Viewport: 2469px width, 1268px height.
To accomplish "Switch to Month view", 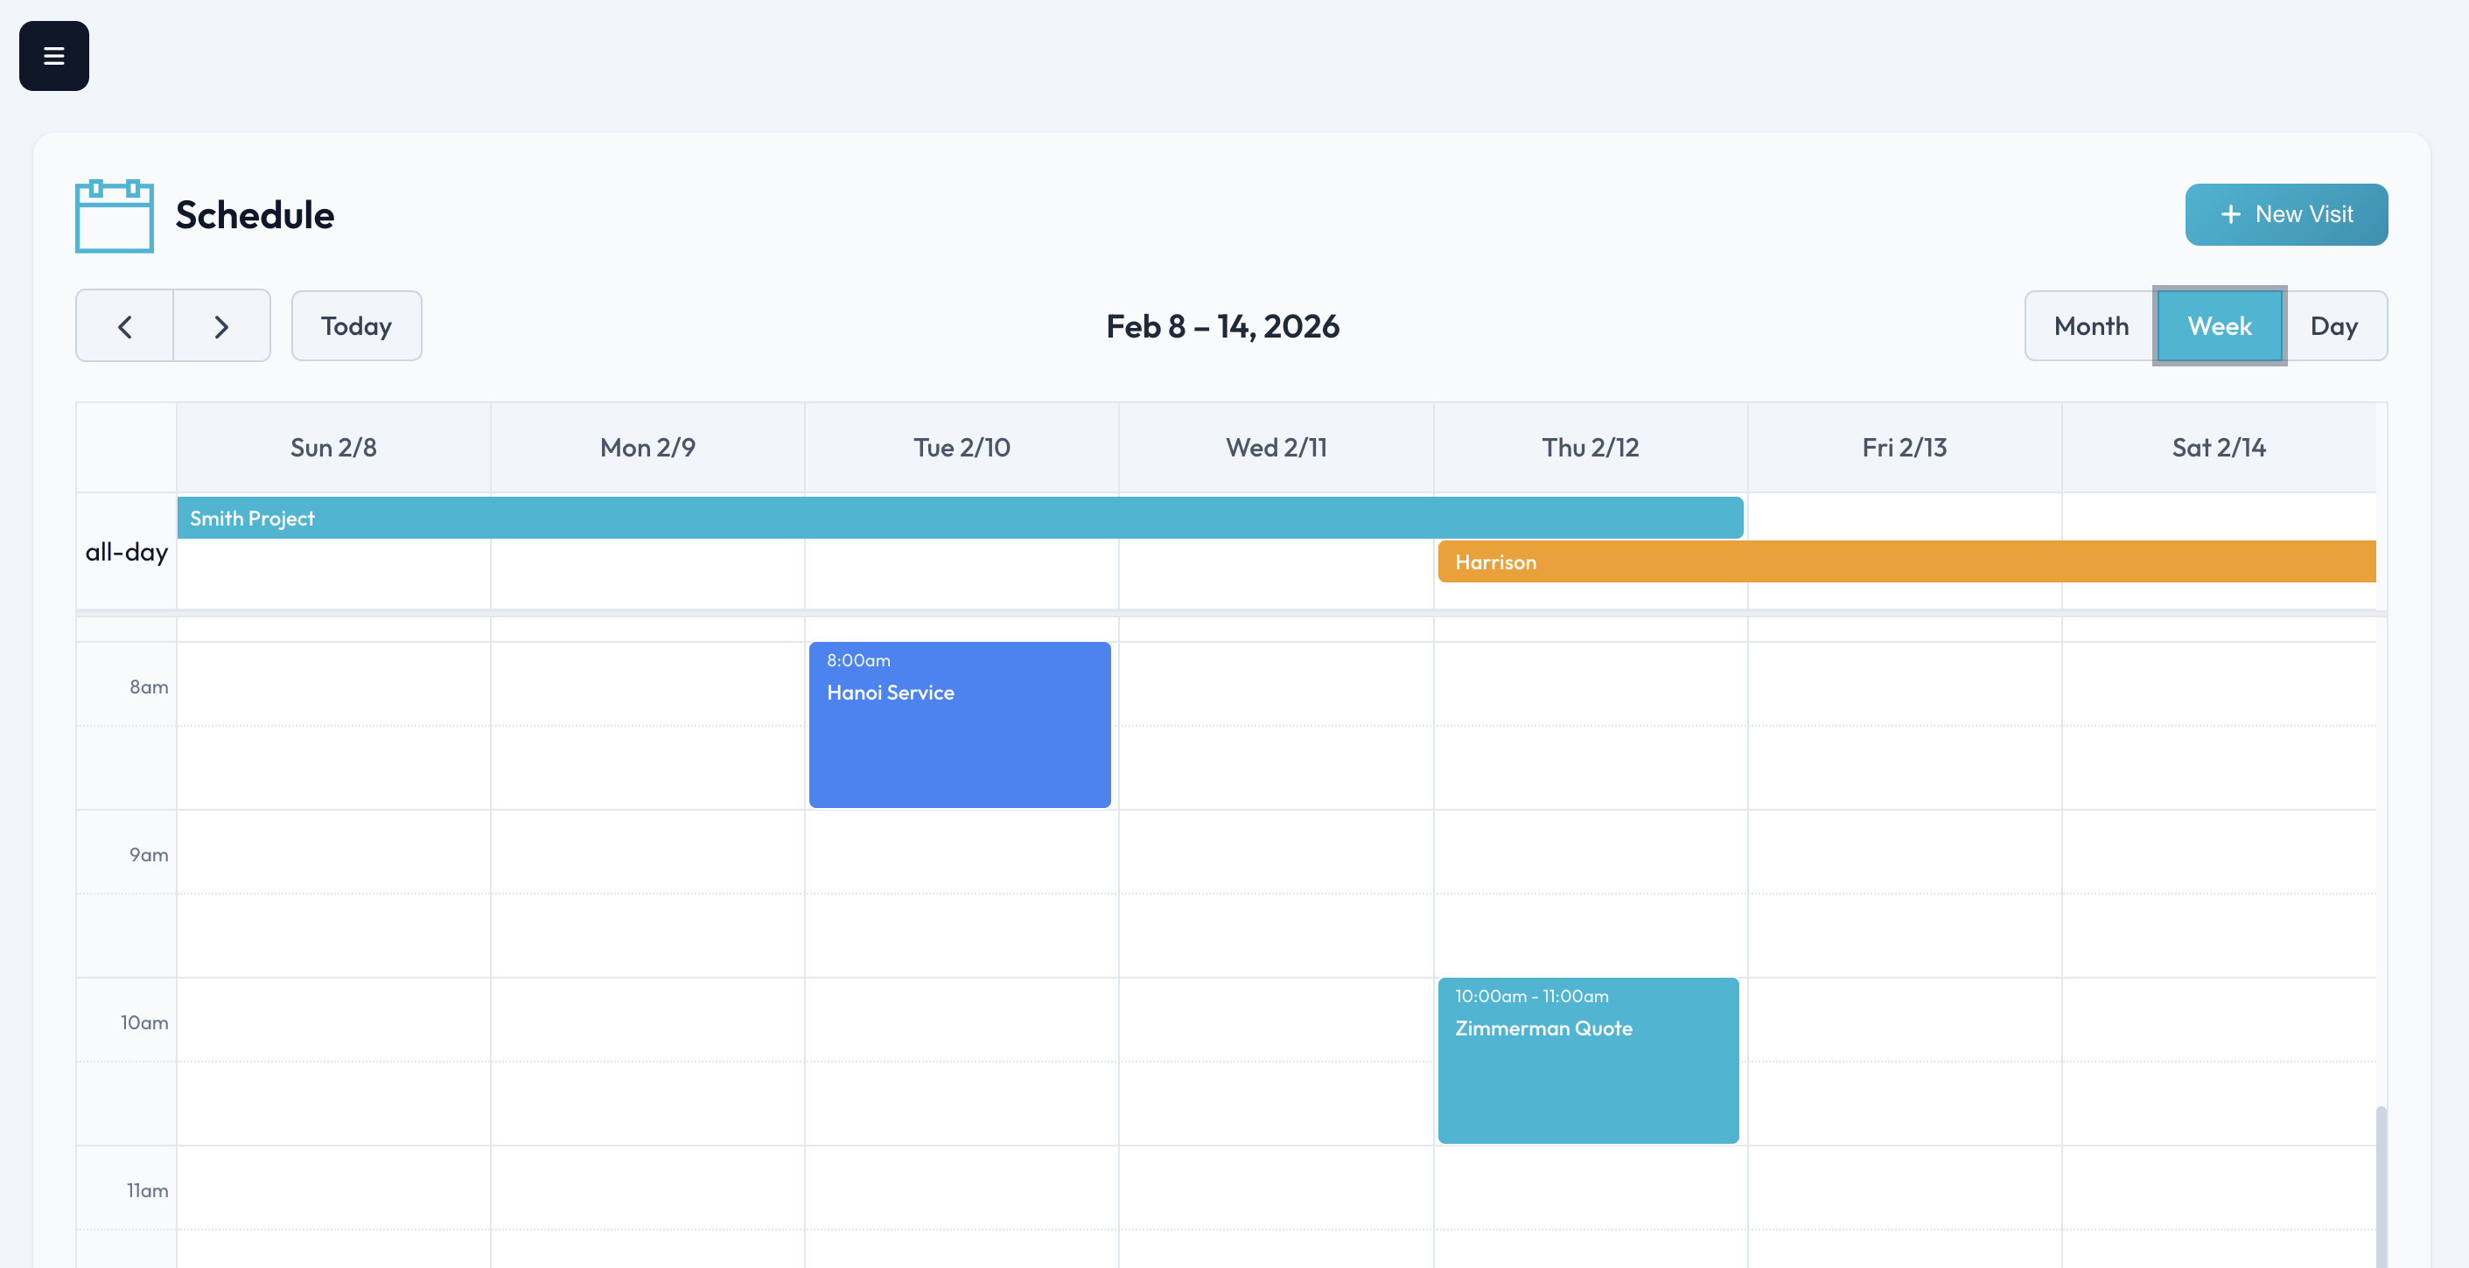I will click(2091, 325).
